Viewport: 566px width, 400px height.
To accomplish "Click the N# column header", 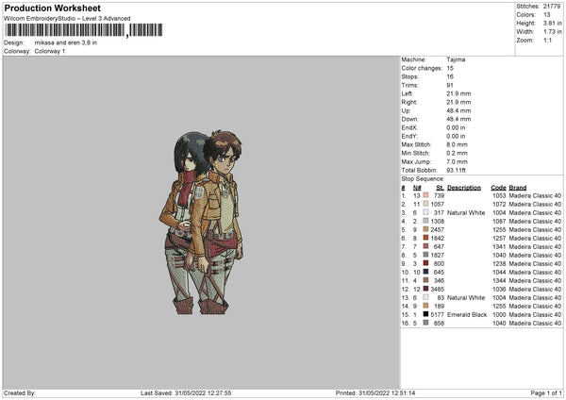I will 417,188.
